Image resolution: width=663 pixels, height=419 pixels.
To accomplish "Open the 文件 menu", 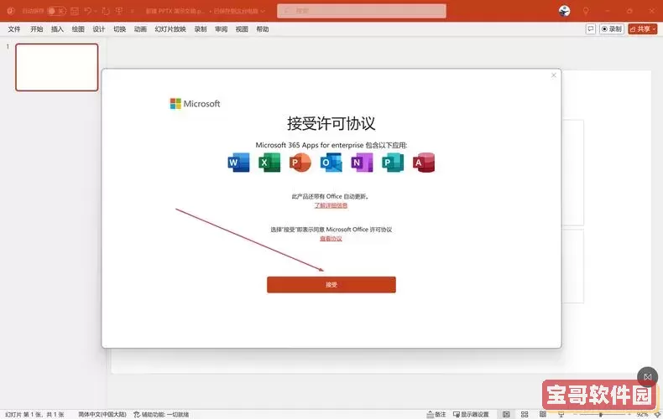I will (14, 28).
